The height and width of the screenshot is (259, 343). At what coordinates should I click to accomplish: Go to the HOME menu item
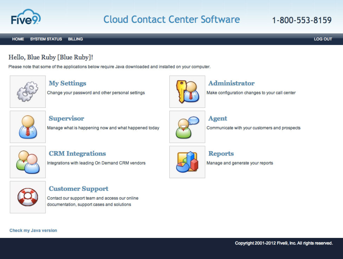click(x=18, y=39)
